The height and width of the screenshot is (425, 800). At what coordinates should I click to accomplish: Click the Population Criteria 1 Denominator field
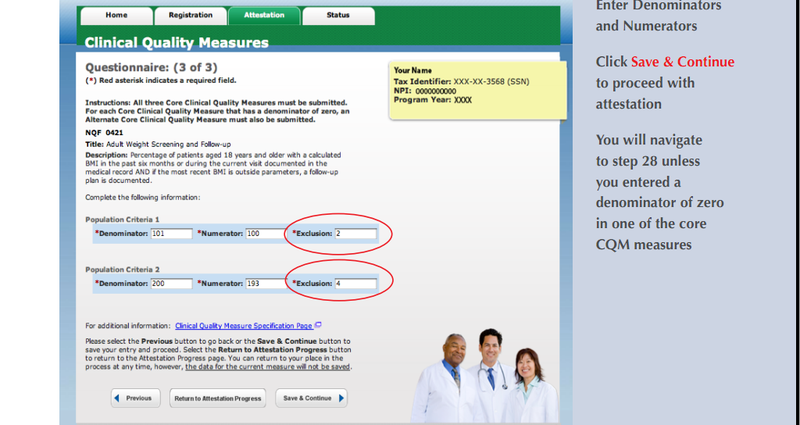tap(171, 234)
